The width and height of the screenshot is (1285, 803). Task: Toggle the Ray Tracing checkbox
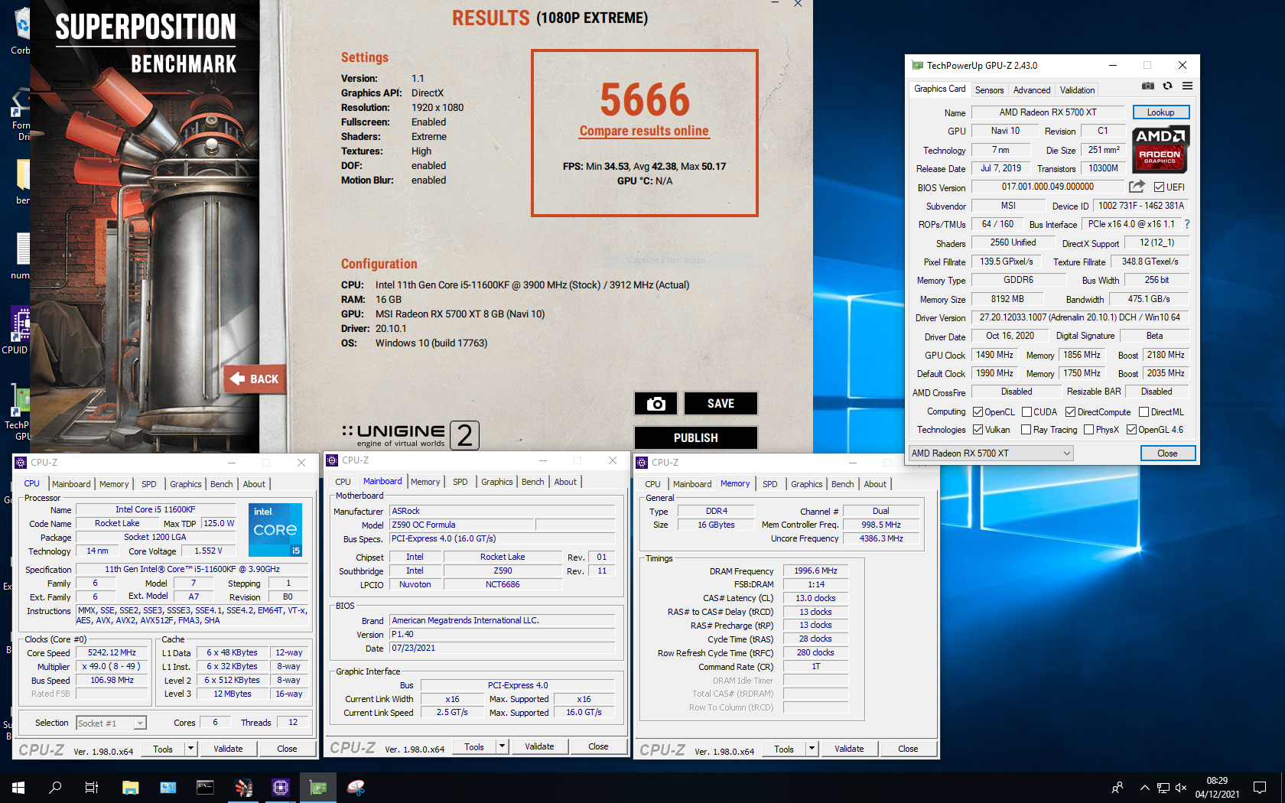point(1026,430)
